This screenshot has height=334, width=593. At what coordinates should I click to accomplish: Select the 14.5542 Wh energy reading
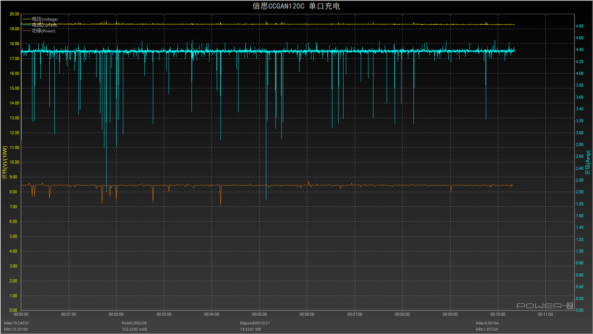[x=250, y=330]
